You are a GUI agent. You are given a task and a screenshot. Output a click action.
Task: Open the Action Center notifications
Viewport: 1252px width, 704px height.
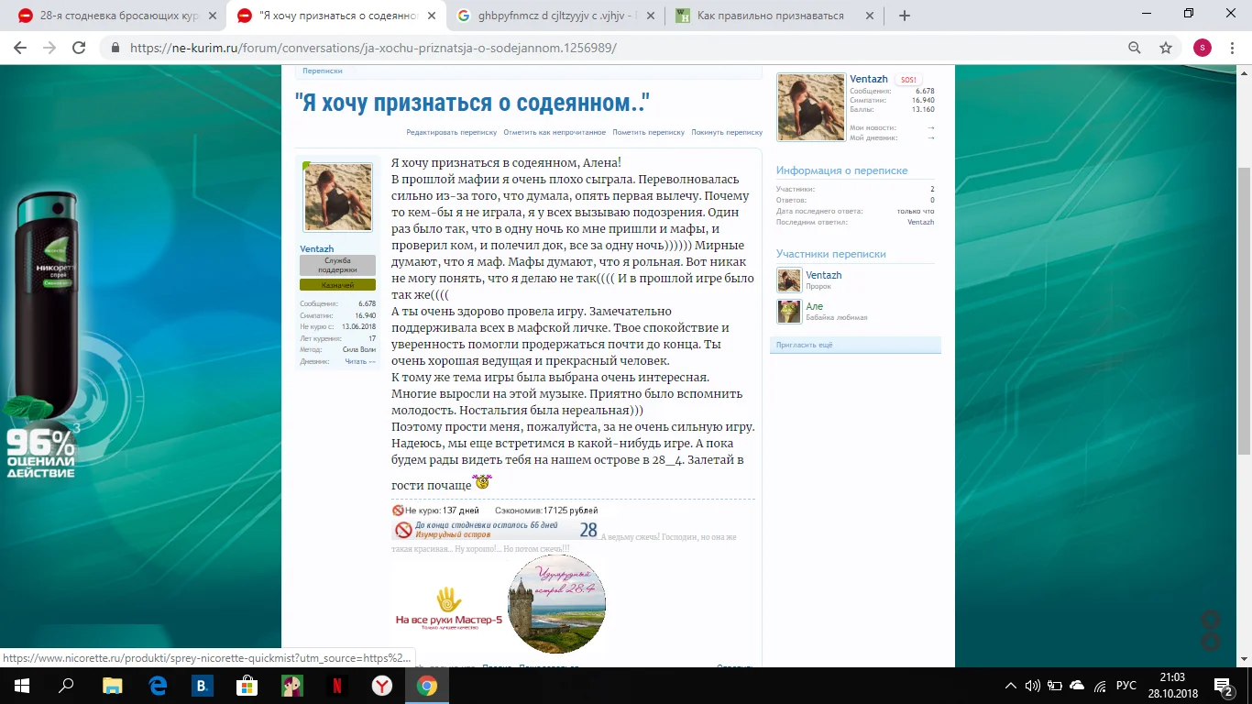[1223, 686]
